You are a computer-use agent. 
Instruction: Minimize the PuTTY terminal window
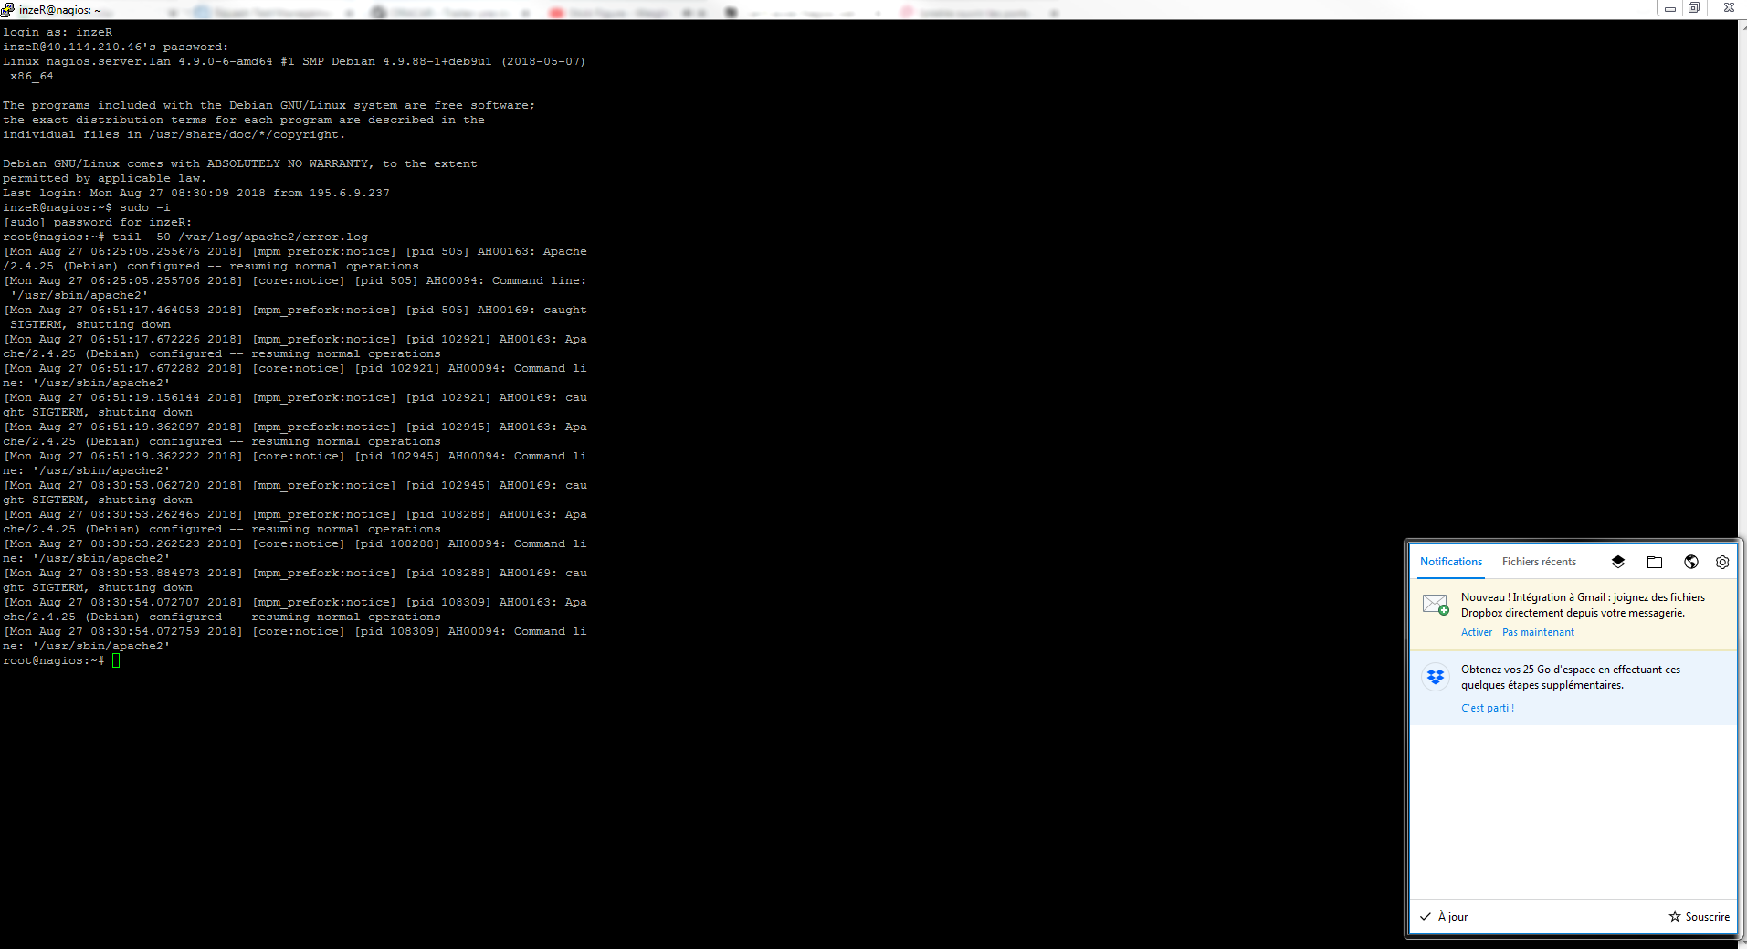(1669, 8)
